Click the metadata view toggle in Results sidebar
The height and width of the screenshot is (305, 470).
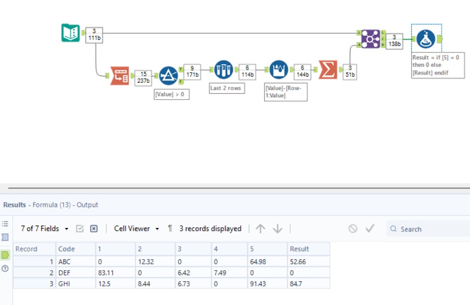(x=5, y=224)
